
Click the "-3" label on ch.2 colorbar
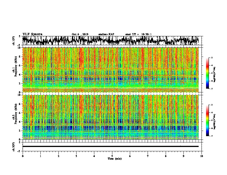coord(212,105)
